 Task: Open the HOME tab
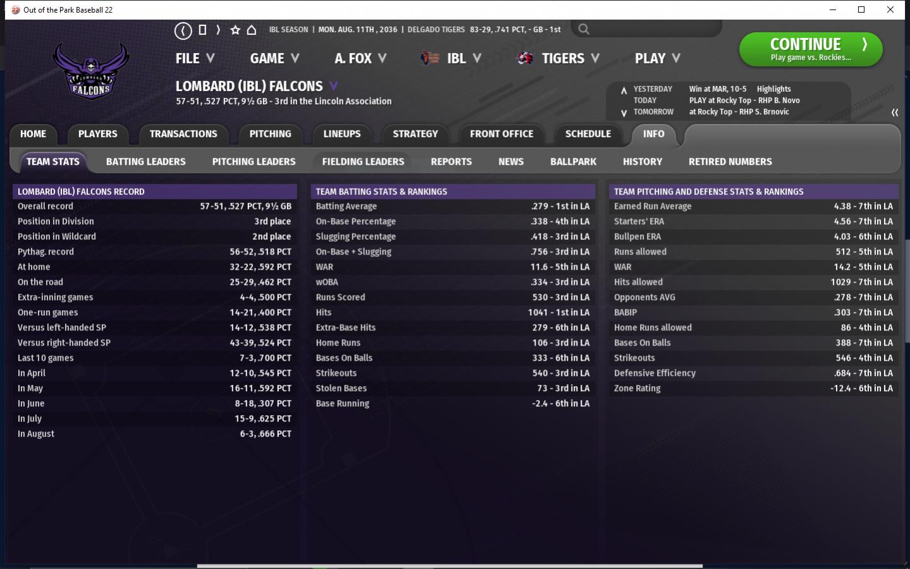[33, 134]
